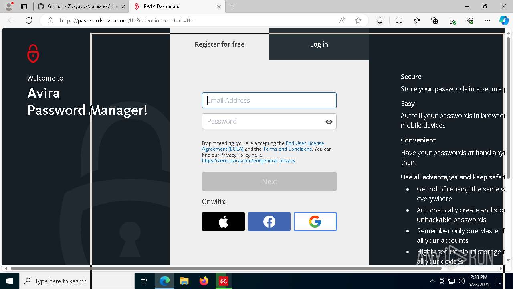Open the Edge profile icon
The width and height of the screenshot is (513, 289).
(9, 6)
